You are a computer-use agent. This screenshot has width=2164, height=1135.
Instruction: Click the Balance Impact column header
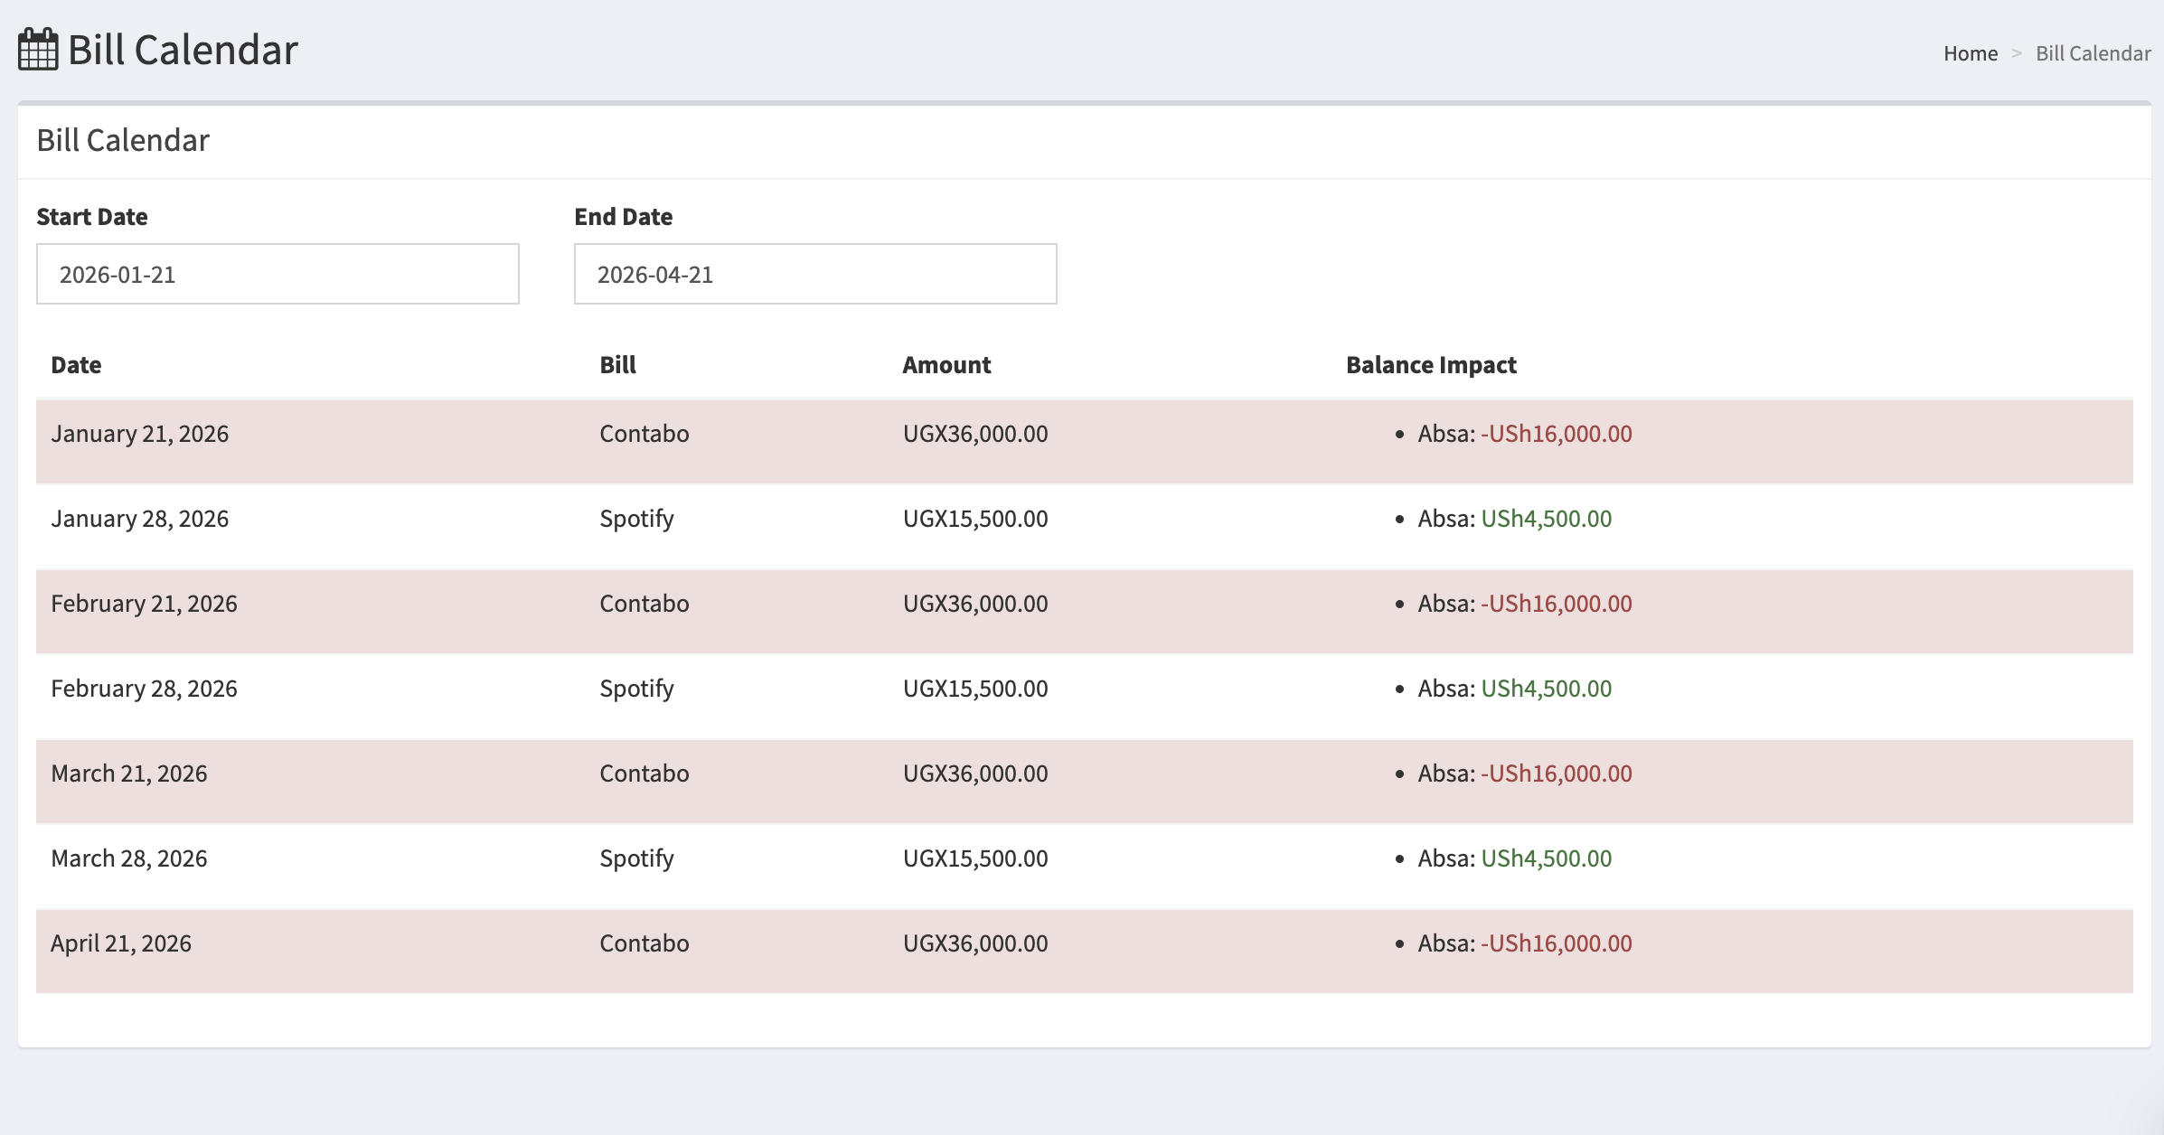[x=1430, y=365]
